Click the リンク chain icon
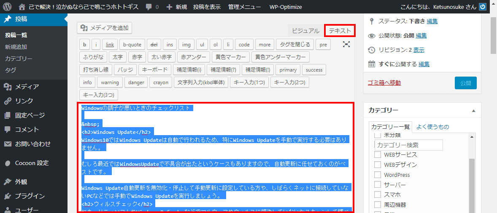This screenshot has width=497, height=213. point(8,101)
